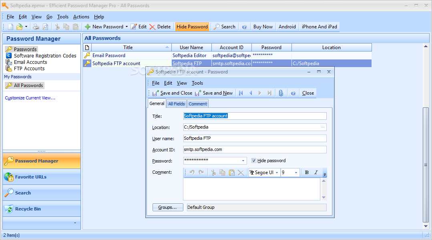
Task: Copy text in comment editor toolbar
Action: [x=222, y=173]
